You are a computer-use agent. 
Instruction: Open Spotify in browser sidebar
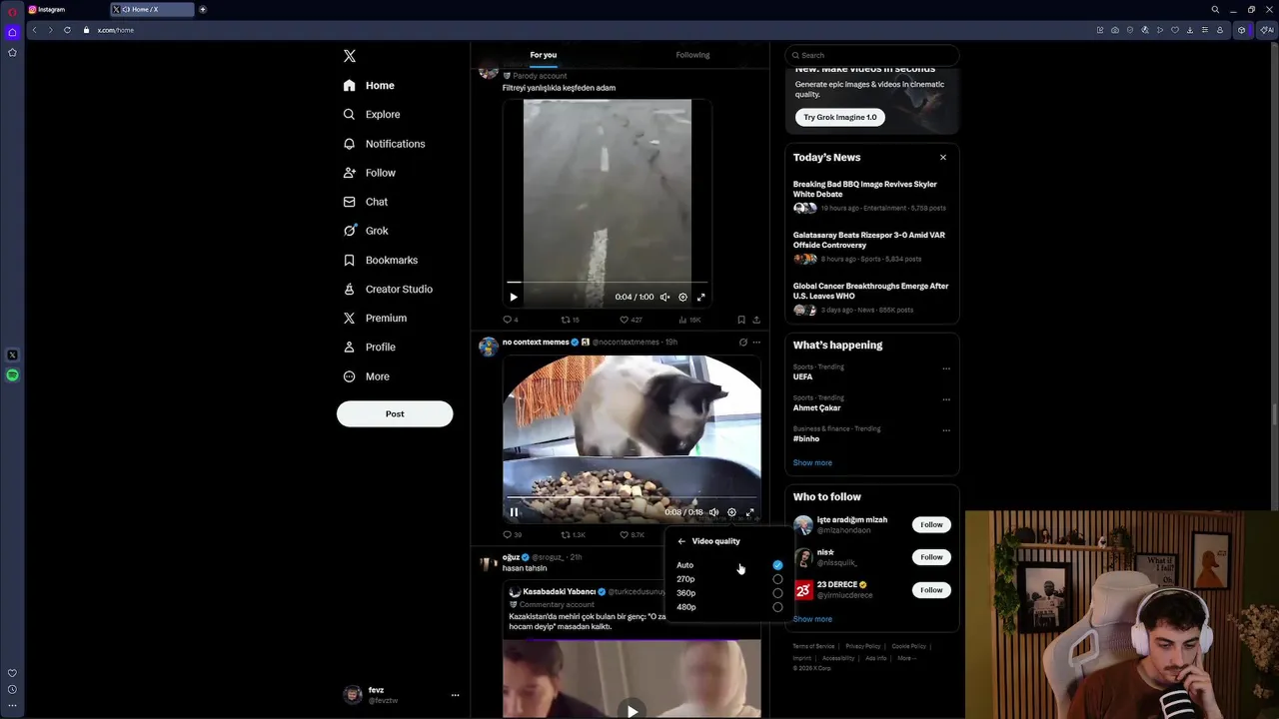[12, 375]
